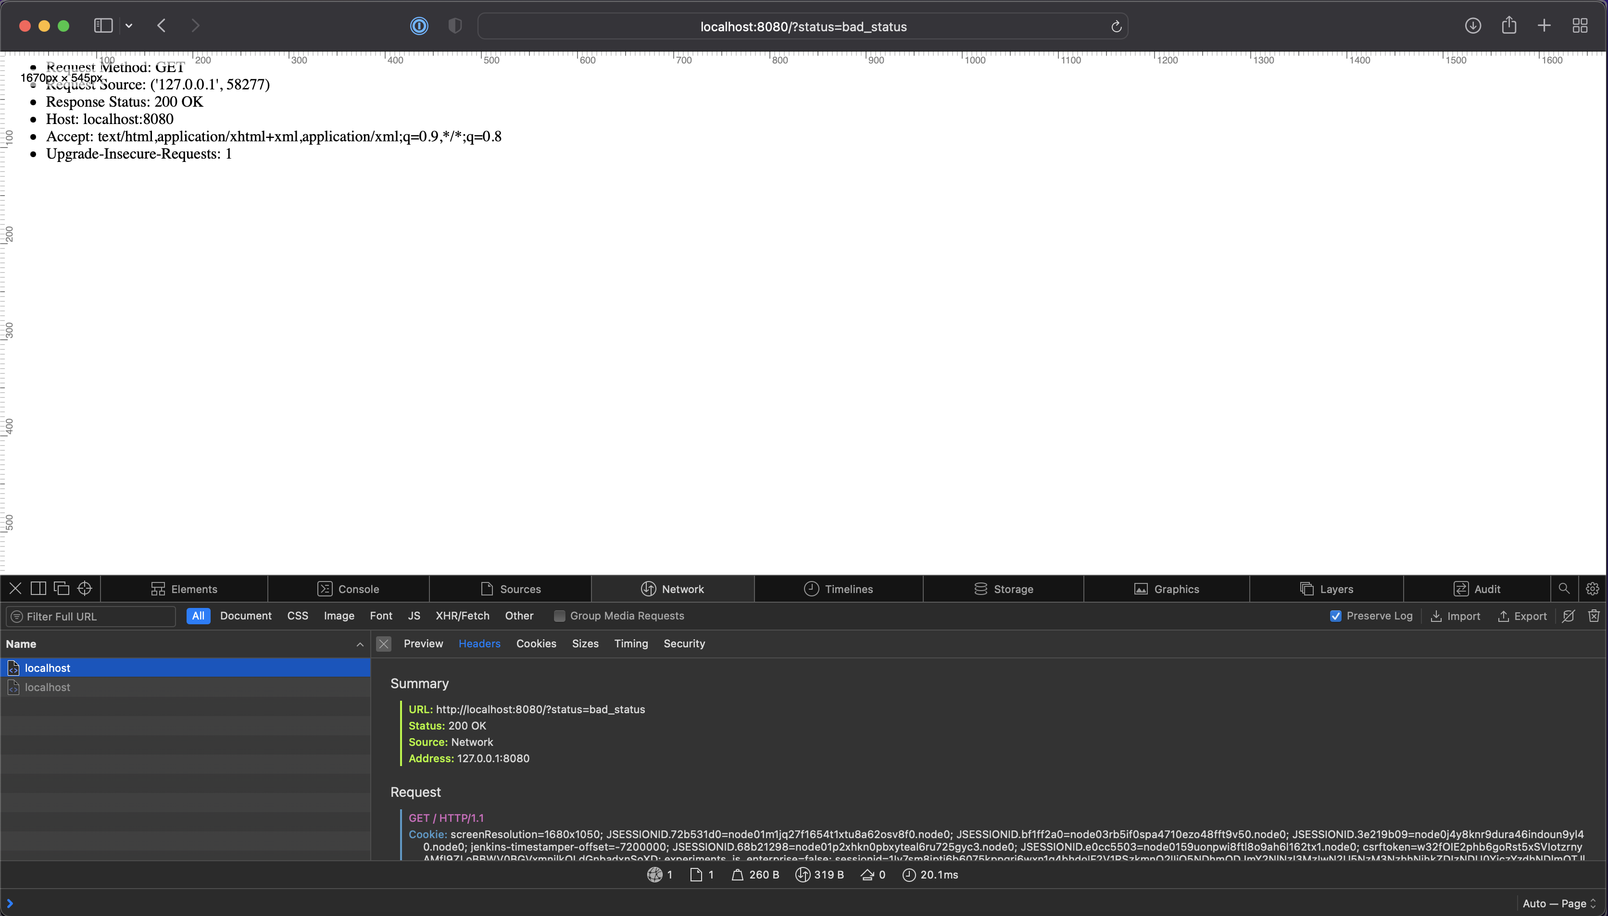Click the Filter Full URL field
The width and height of the screenshot is (1608, 916).
94,617
